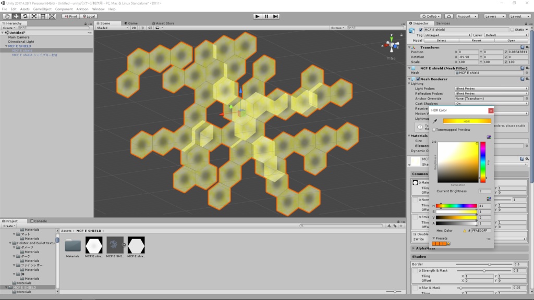Click the Play button
534x300 pixels.
(257, 16)
